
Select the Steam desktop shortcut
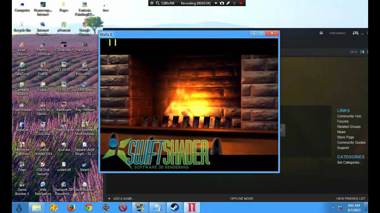coord(85,167)
